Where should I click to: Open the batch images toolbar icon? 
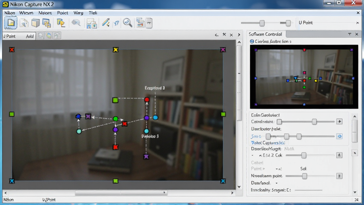point(91,23)
